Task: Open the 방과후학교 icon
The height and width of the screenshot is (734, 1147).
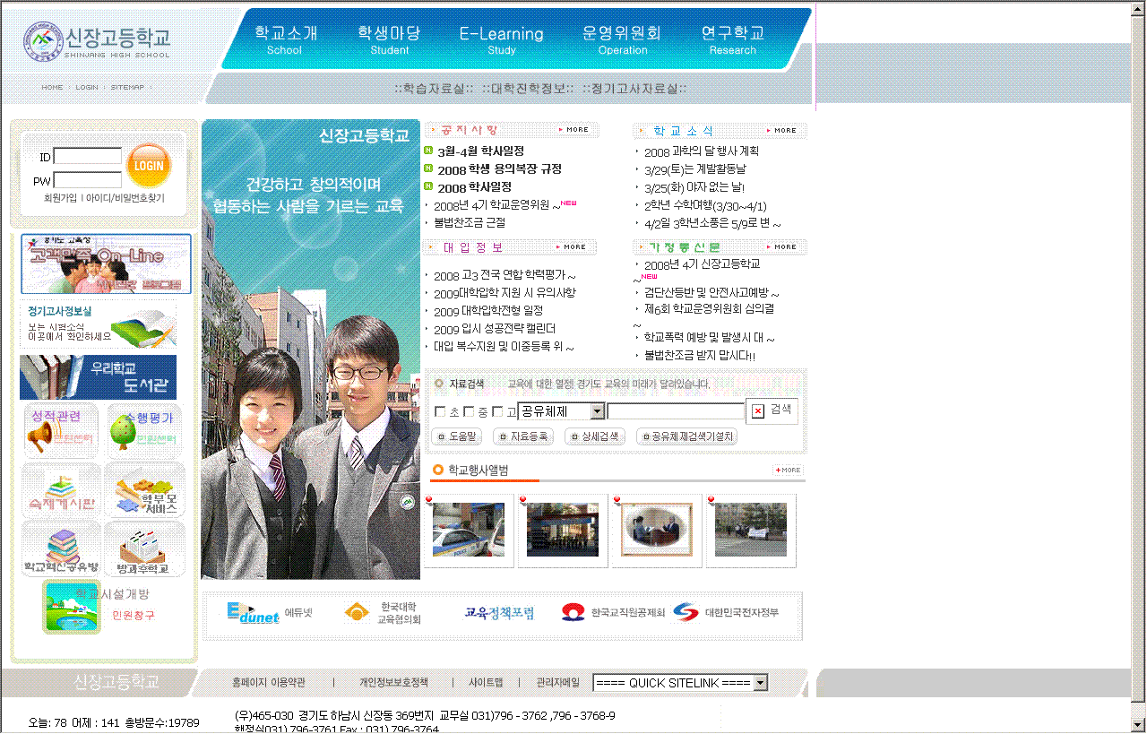Action: tap(144, 549)
